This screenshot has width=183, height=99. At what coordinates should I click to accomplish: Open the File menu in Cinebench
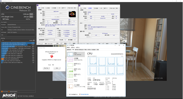click(2, 3)
